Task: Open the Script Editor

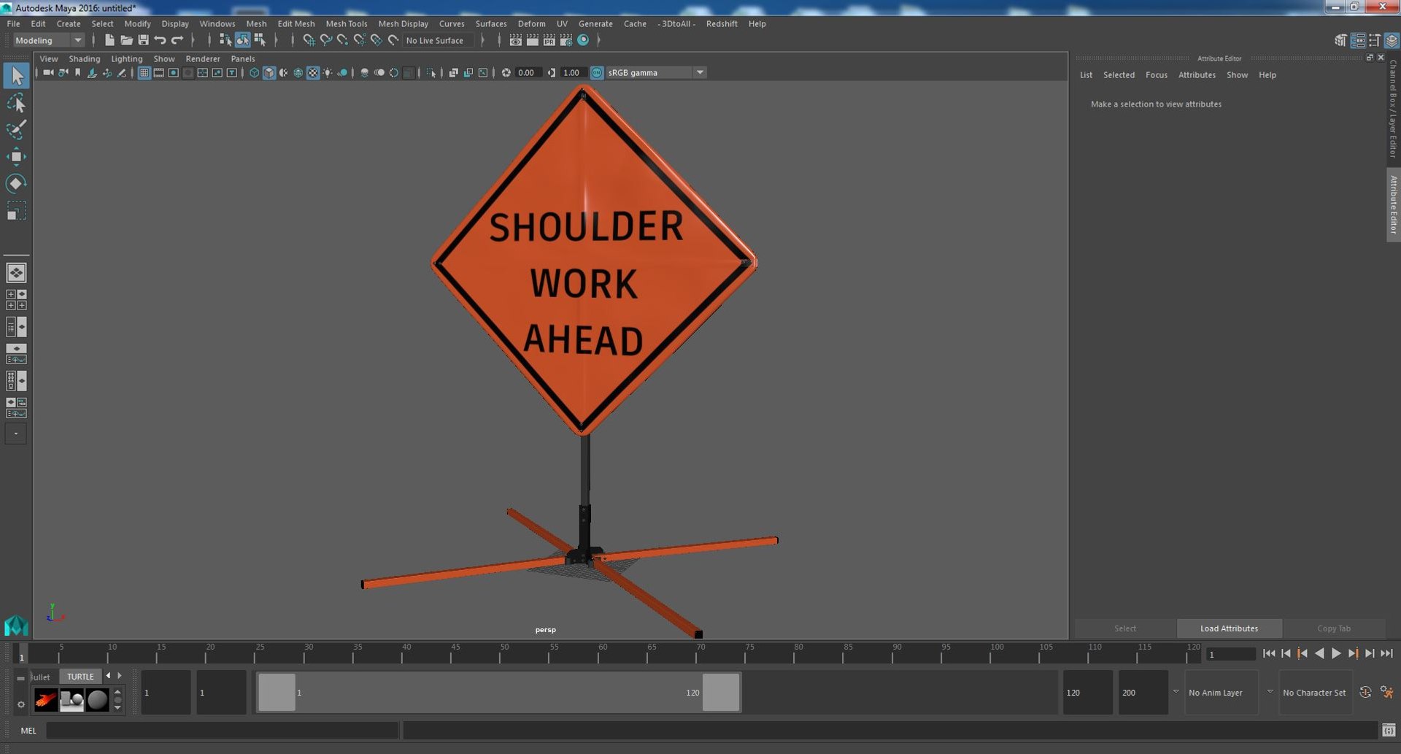Action: [x=1389, y=730]
